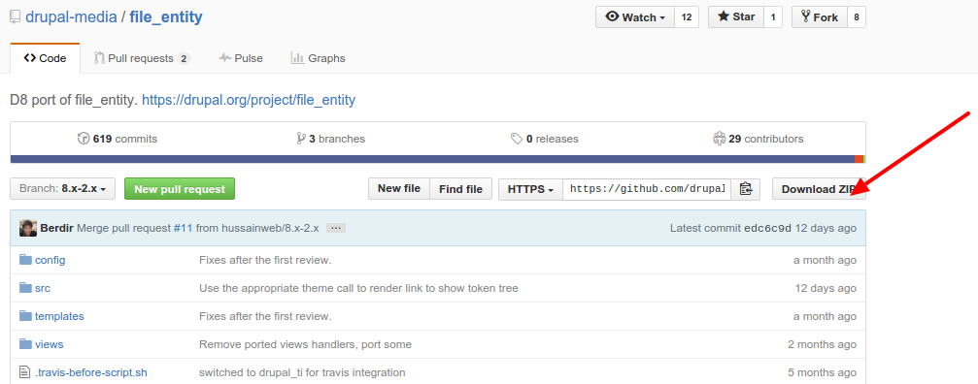
Task: Click the Download ZIP button
Action: tap(819, 188)
